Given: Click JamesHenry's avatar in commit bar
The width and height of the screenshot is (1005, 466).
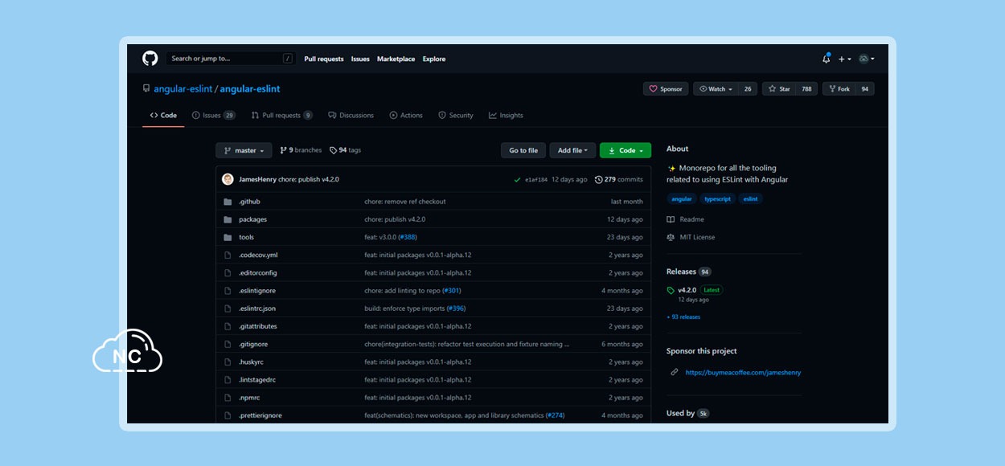Looking at the screenshot, I should click(x=228, y=179).
